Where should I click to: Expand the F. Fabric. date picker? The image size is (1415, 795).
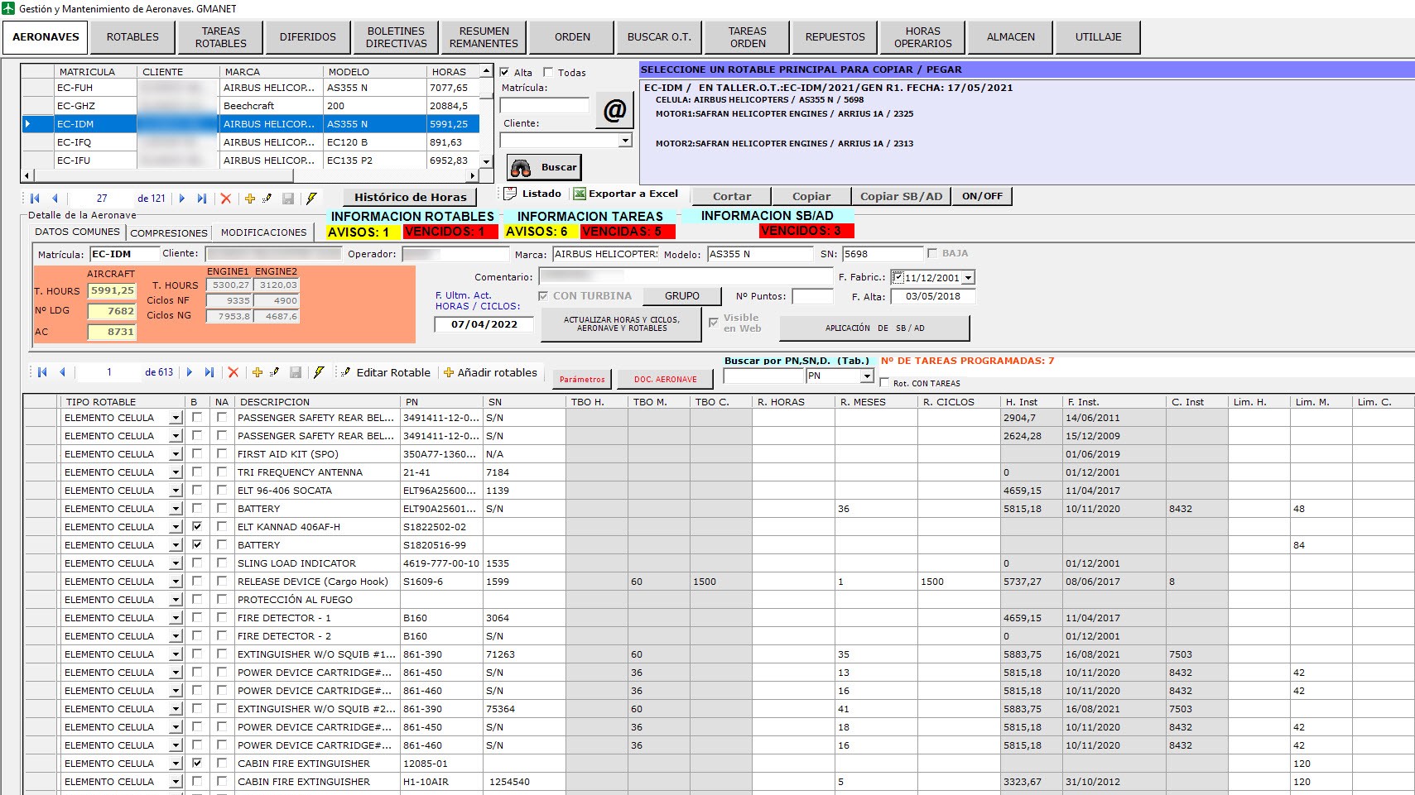(968, 278)
